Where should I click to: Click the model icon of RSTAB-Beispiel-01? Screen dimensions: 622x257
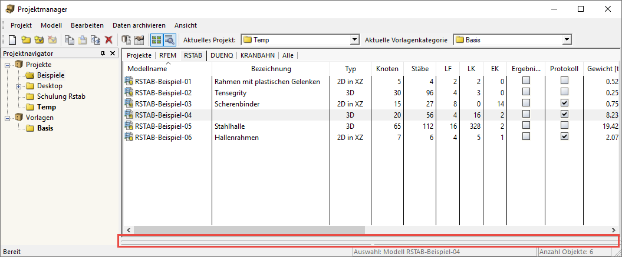129,82
